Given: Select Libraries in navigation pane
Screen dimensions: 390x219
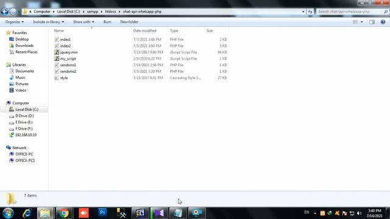Looking at the screenshot, I should 19,65.
